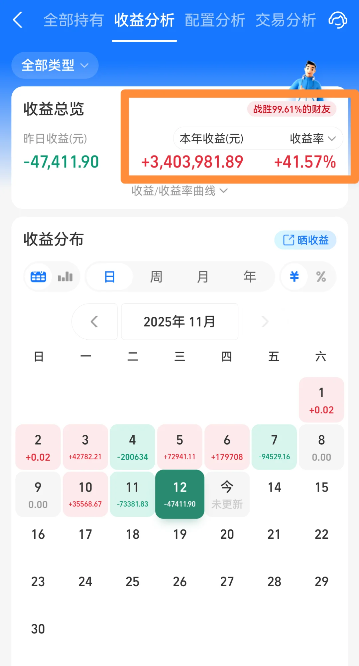Select calendar date 14
Viewport: 359px width, 666px height.
pos(274,488)
